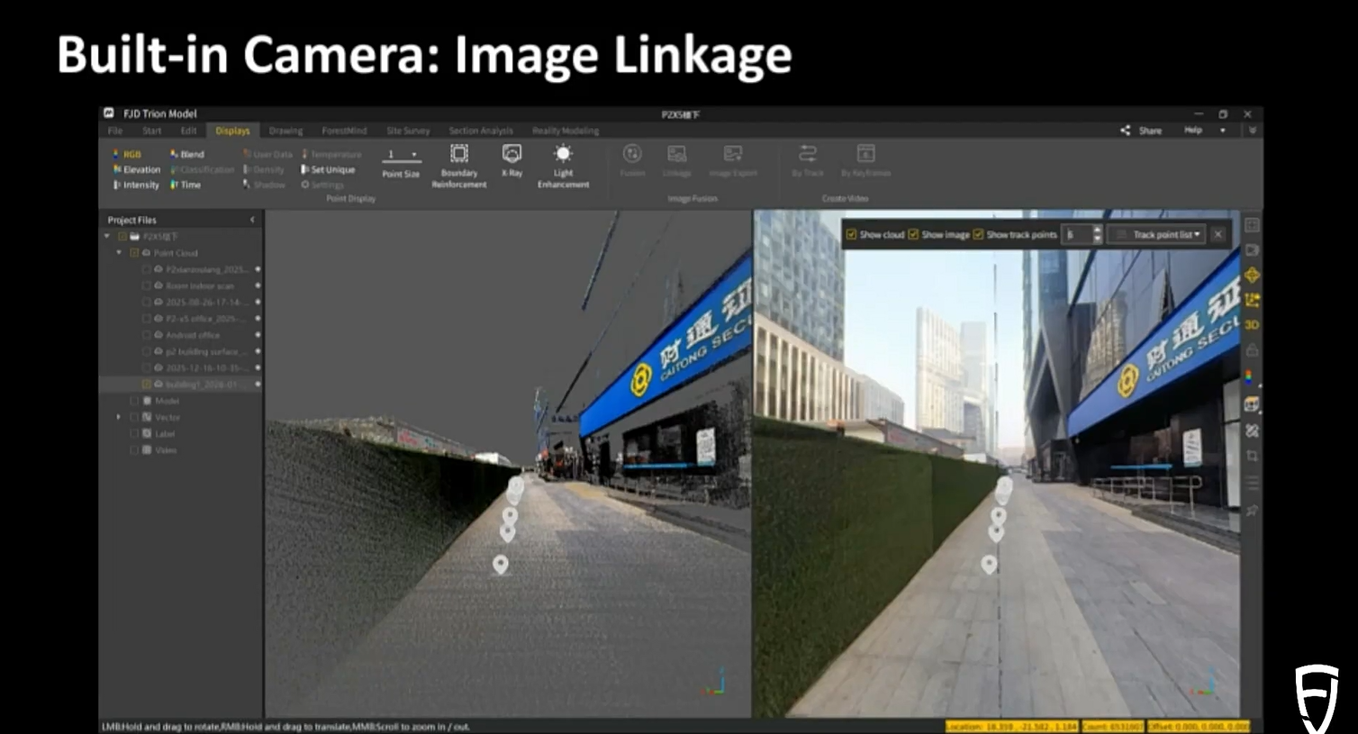Screen dimensions: 1358x734
Task: Uncheck Show track points checkbox
Action: 978,234
